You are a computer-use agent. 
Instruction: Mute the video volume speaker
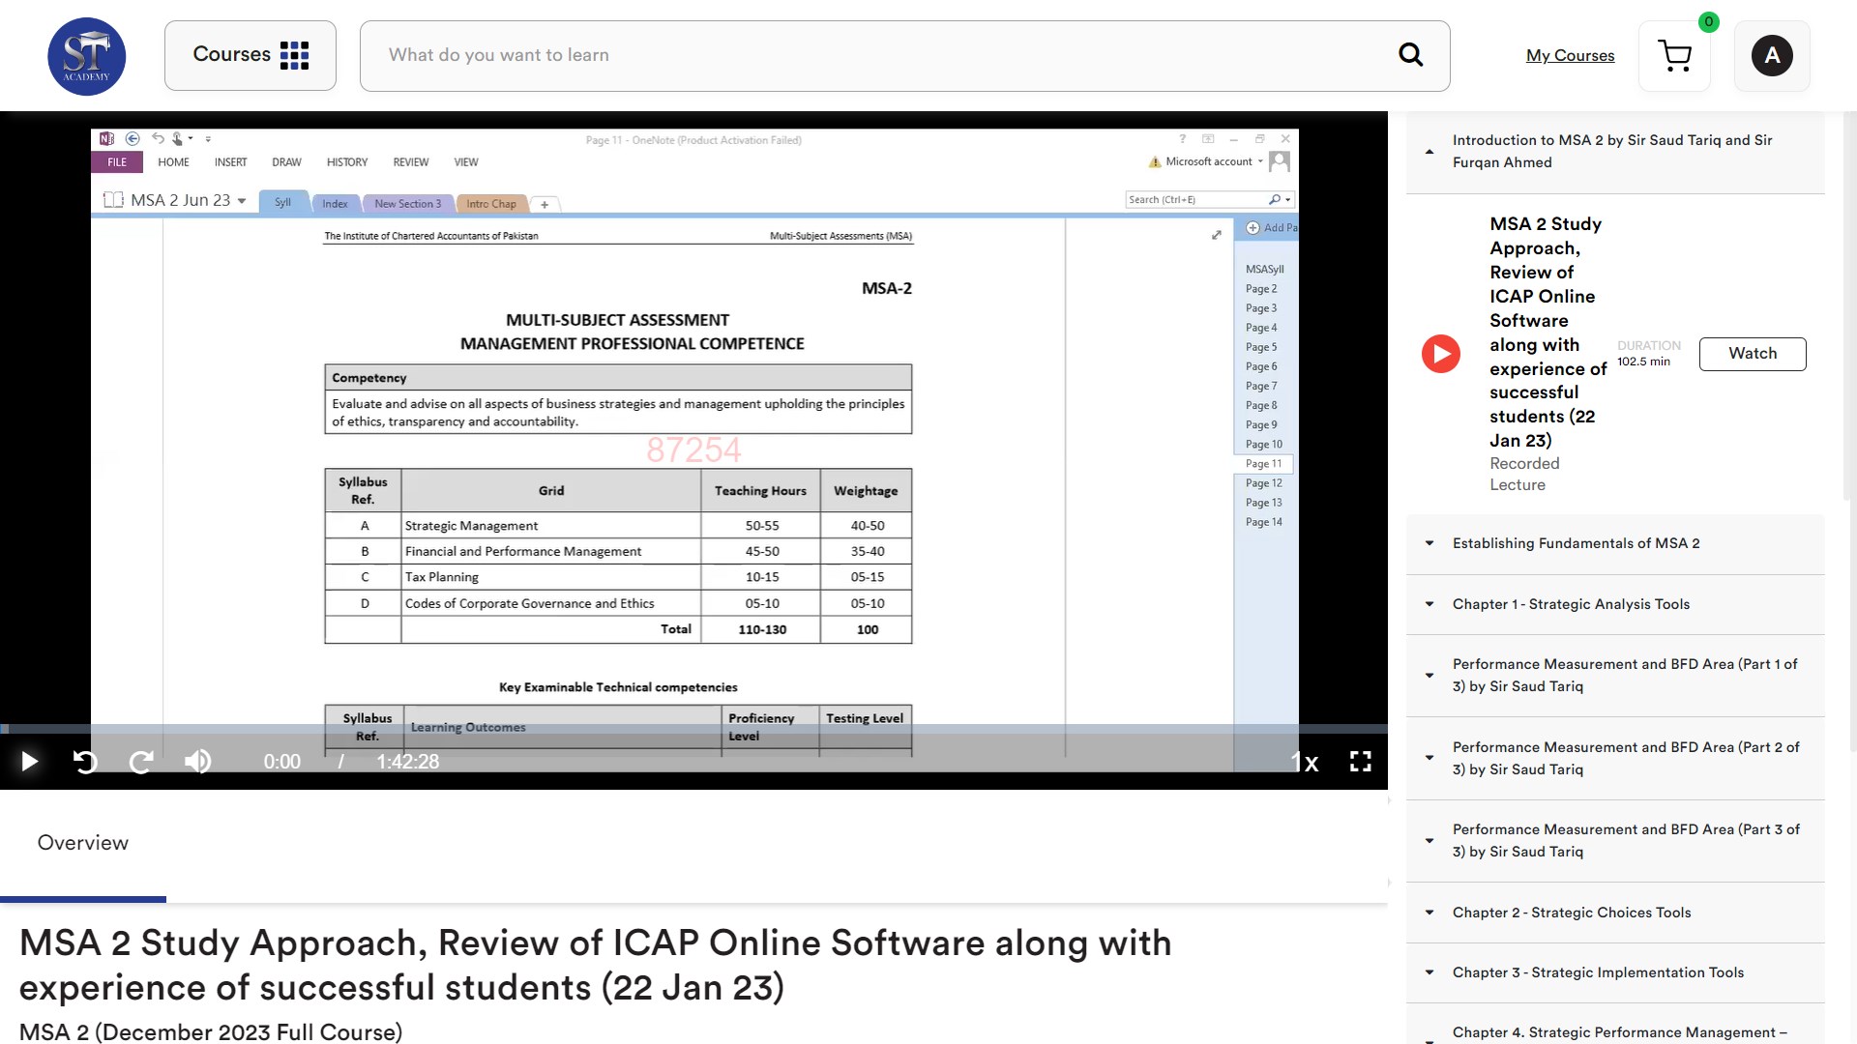click(x=198, y=762)
